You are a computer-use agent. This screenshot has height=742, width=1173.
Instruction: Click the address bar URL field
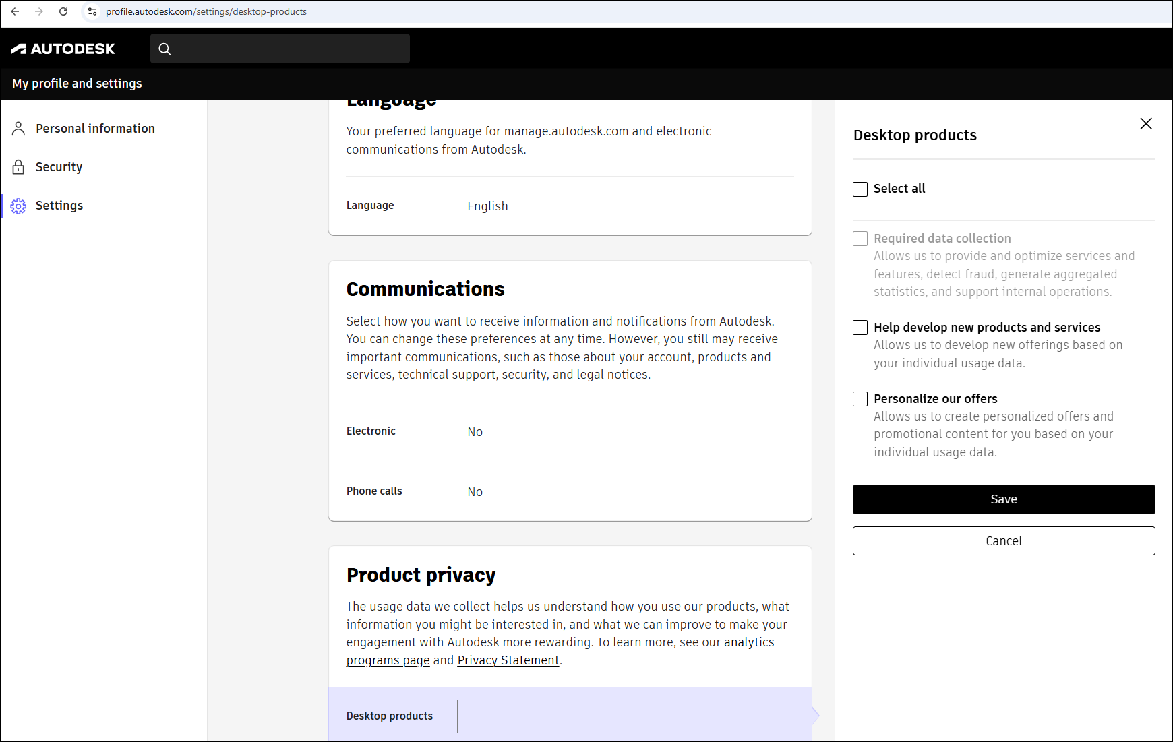pos(206,11)
